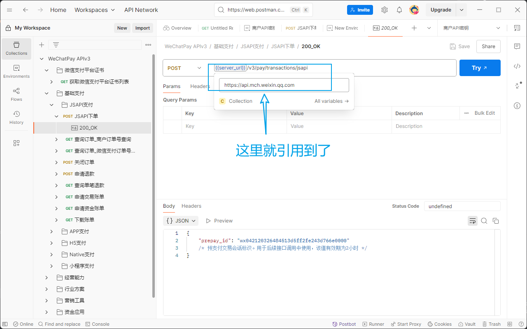Click the Invite button

[x=360, y=10]
